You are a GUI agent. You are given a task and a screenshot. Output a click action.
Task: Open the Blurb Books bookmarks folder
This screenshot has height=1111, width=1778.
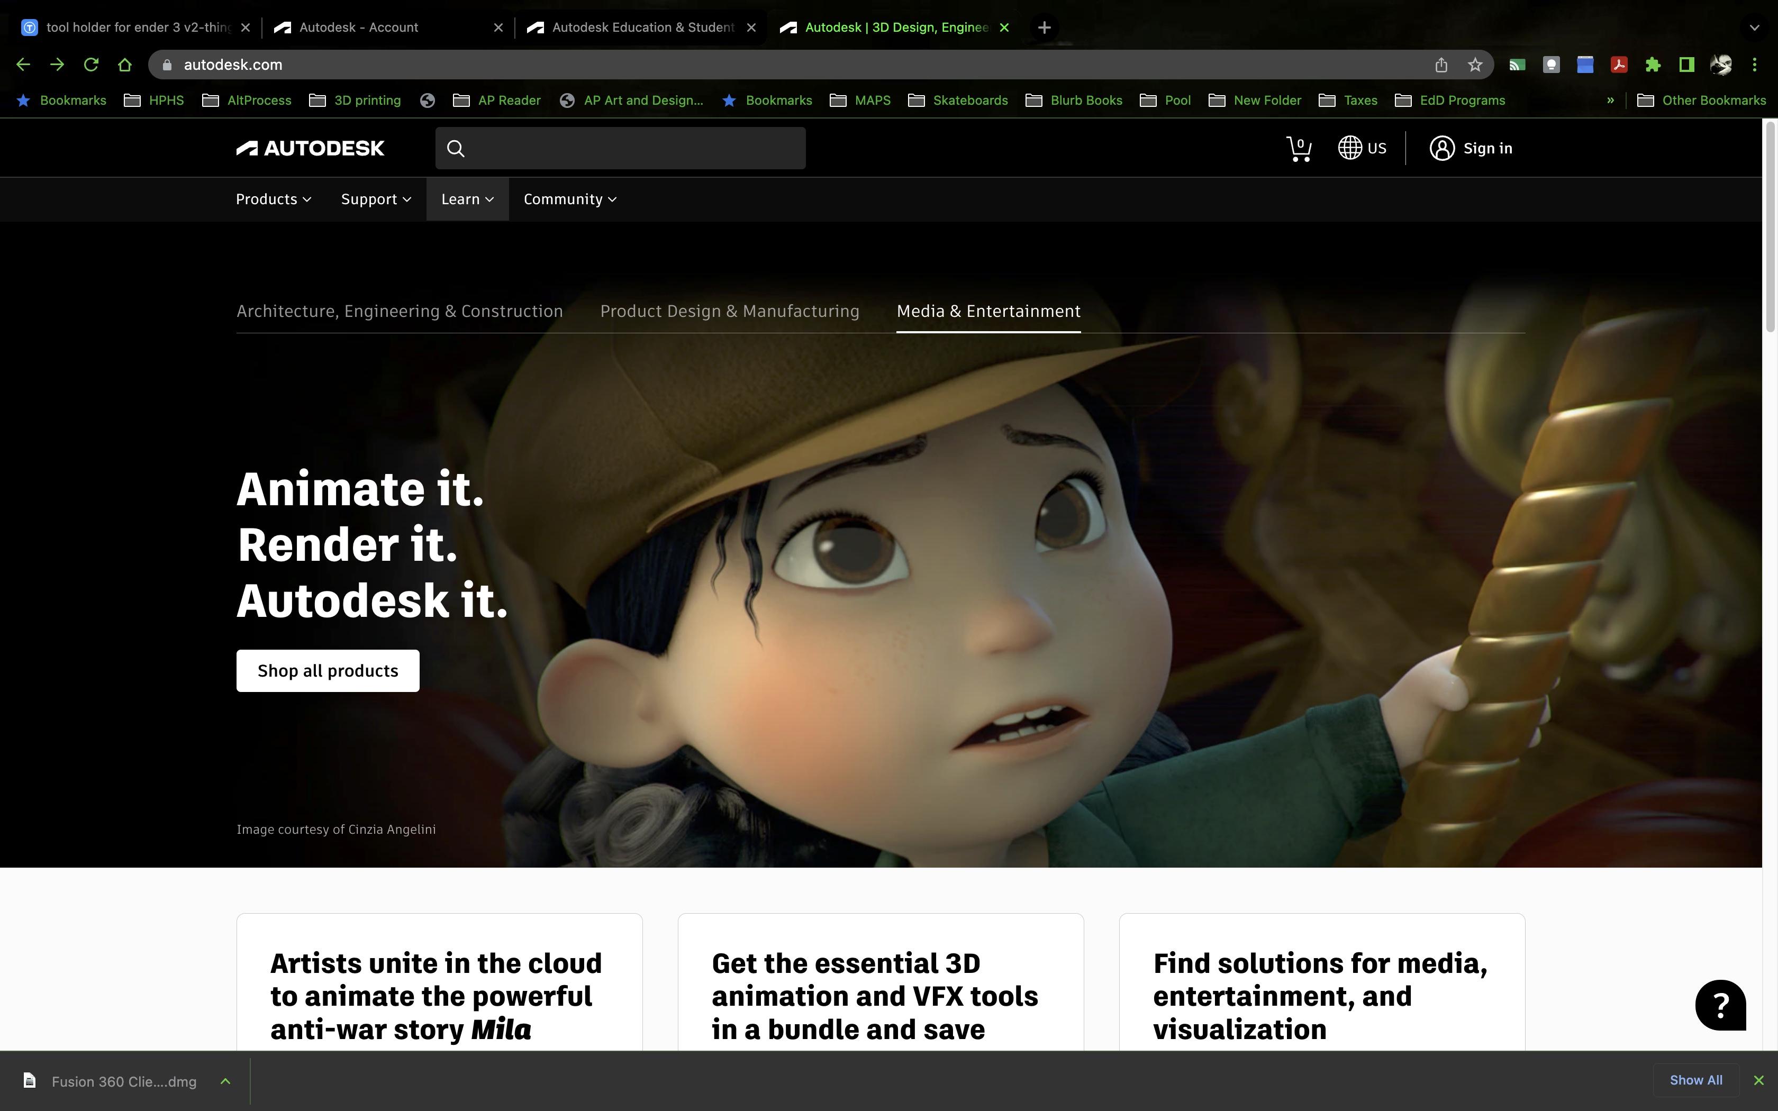click(x=1073, y=100)
